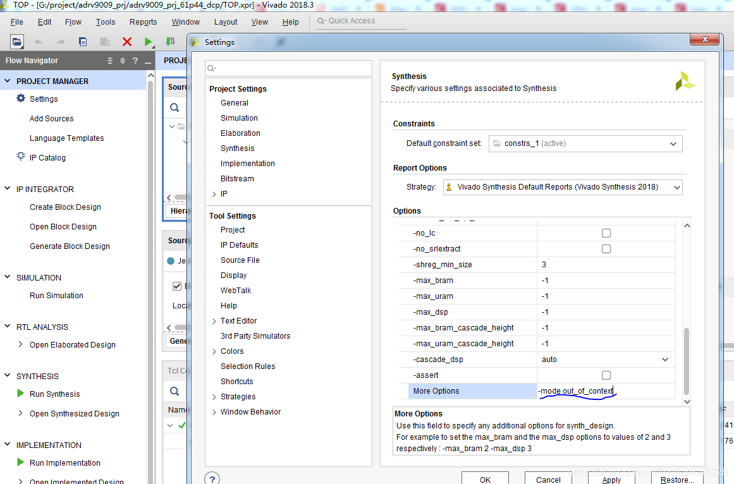Select Implementation in Project Settings
The height and width of the screenshot is (484, 734).
pyautogui.click(x=248, y=164)
